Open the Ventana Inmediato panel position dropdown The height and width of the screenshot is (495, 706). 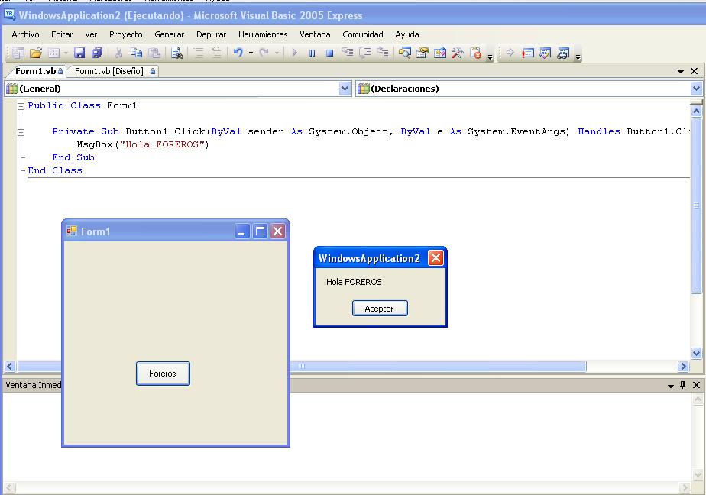pyautogui.click(x=670, y=386)
